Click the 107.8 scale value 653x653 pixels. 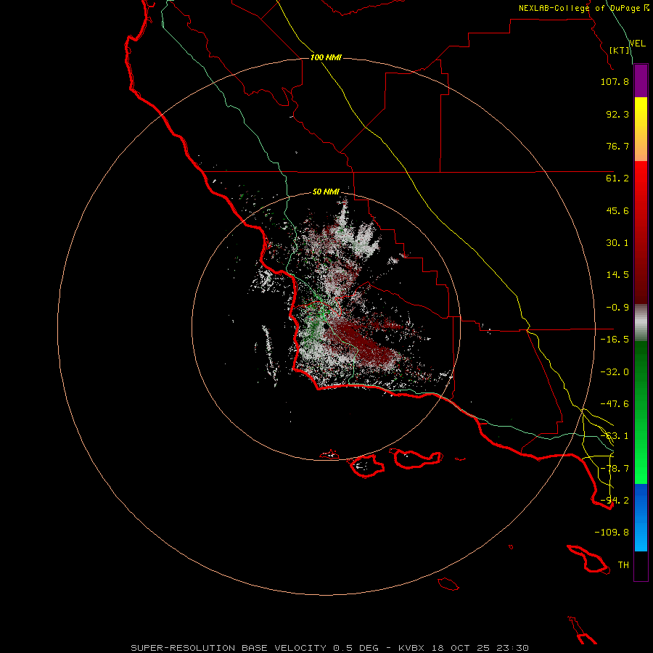point(615,81)
